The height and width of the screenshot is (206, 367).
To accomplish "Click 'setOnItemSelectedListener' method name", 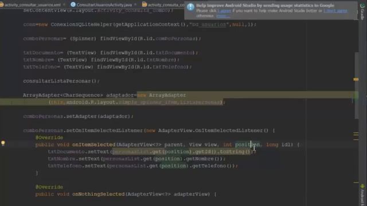I will pos(104,130).
